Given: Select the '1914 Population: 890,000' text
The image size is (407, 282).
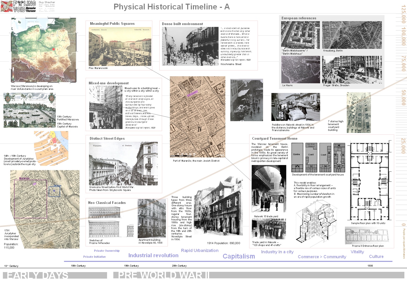Looking at the screenshot, I should 224,243.
